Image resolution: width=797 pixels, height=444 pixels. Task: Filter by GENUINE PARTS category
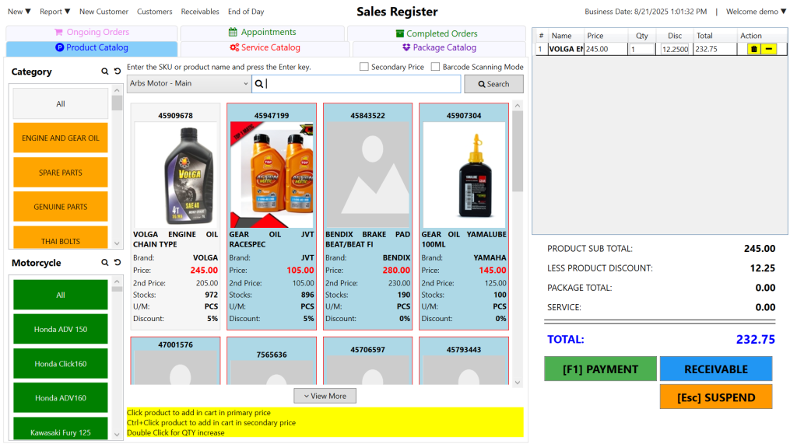tap(61, 207)
